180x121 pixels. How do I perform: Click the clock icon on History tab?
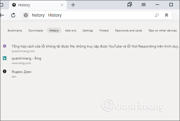14,5
